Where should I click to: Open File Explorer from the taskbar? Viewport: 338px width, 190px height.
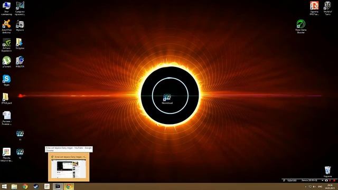14,186
